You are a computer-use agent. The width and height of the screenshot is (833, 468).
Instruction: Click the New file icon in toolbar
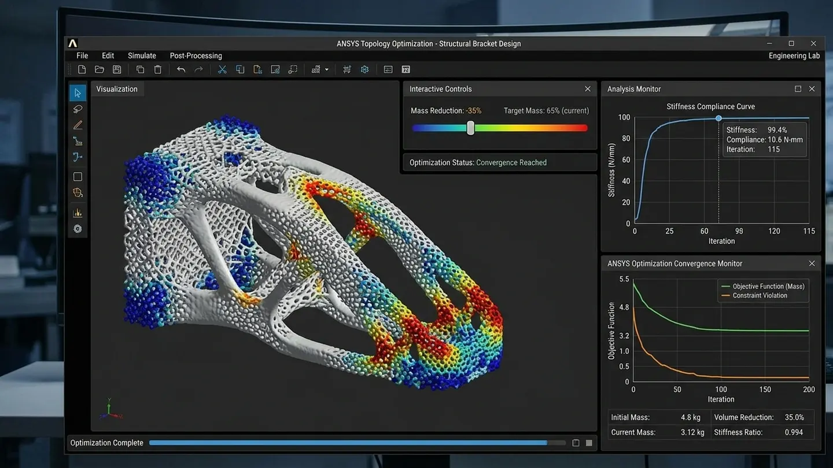coord(82,69)
